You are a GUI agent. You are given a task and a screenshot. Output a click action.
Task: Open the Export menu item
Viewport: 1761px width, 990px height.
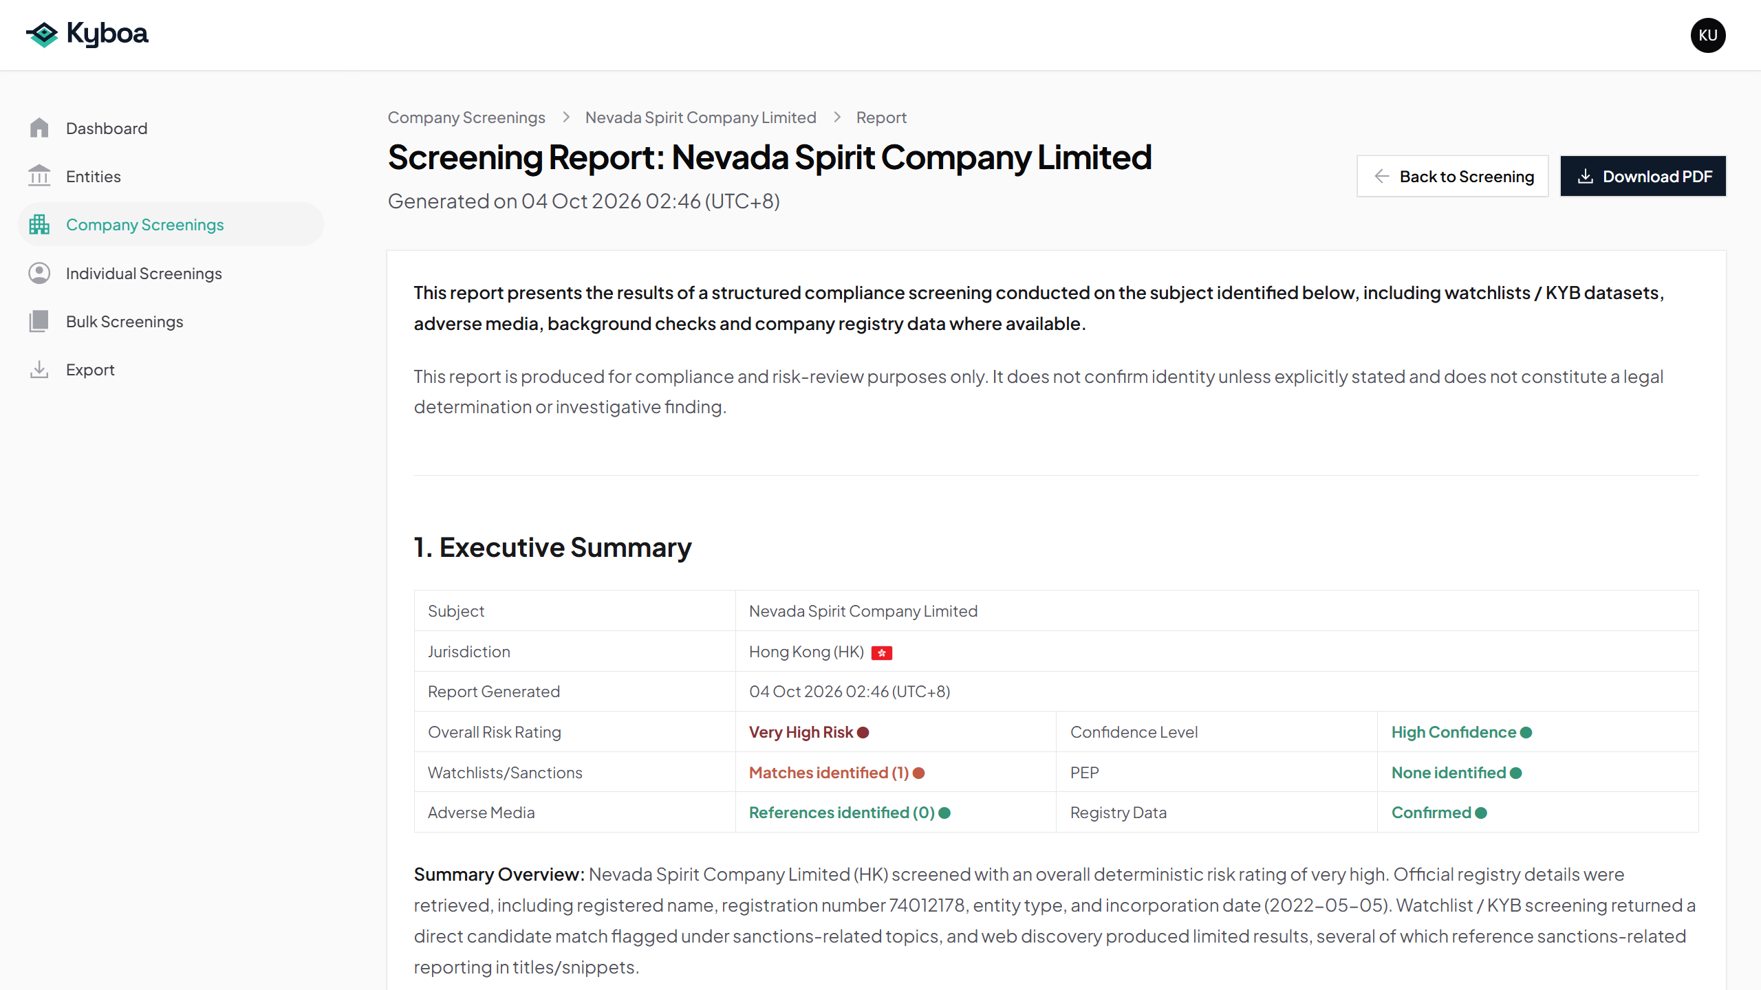pos(171,369)
